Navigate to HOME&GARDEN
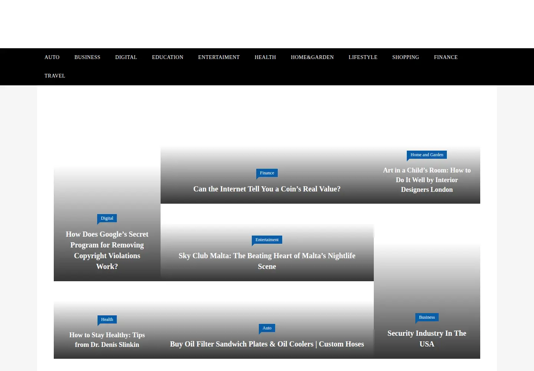 pos(312,57)
